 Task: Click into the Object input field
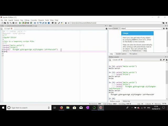coord(143,28)
